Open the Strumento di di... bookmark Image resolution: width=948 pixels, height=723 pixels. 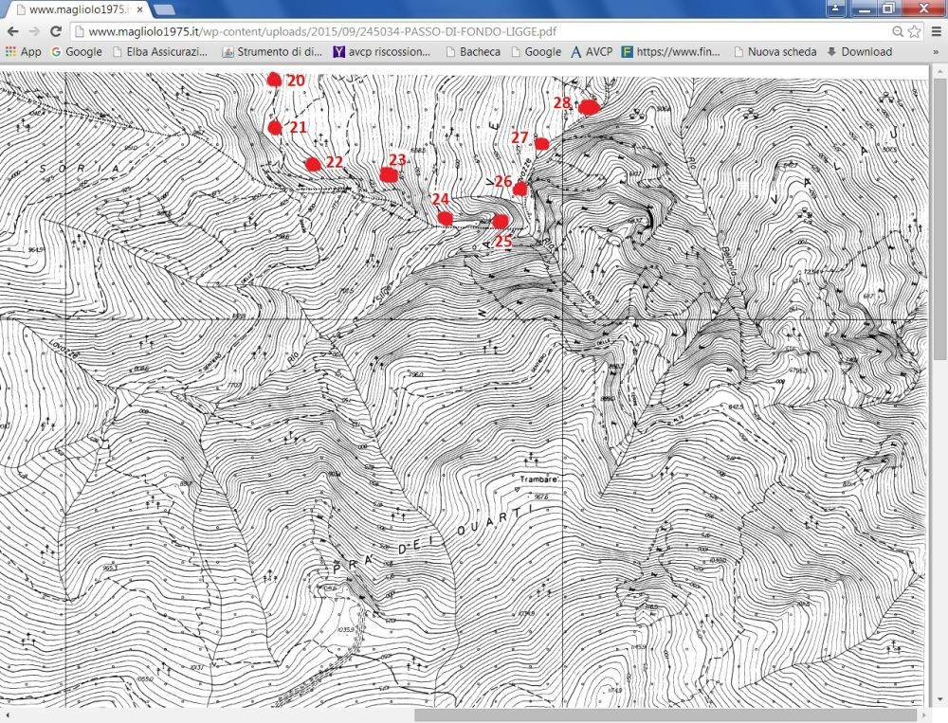(x=272, y=52)
